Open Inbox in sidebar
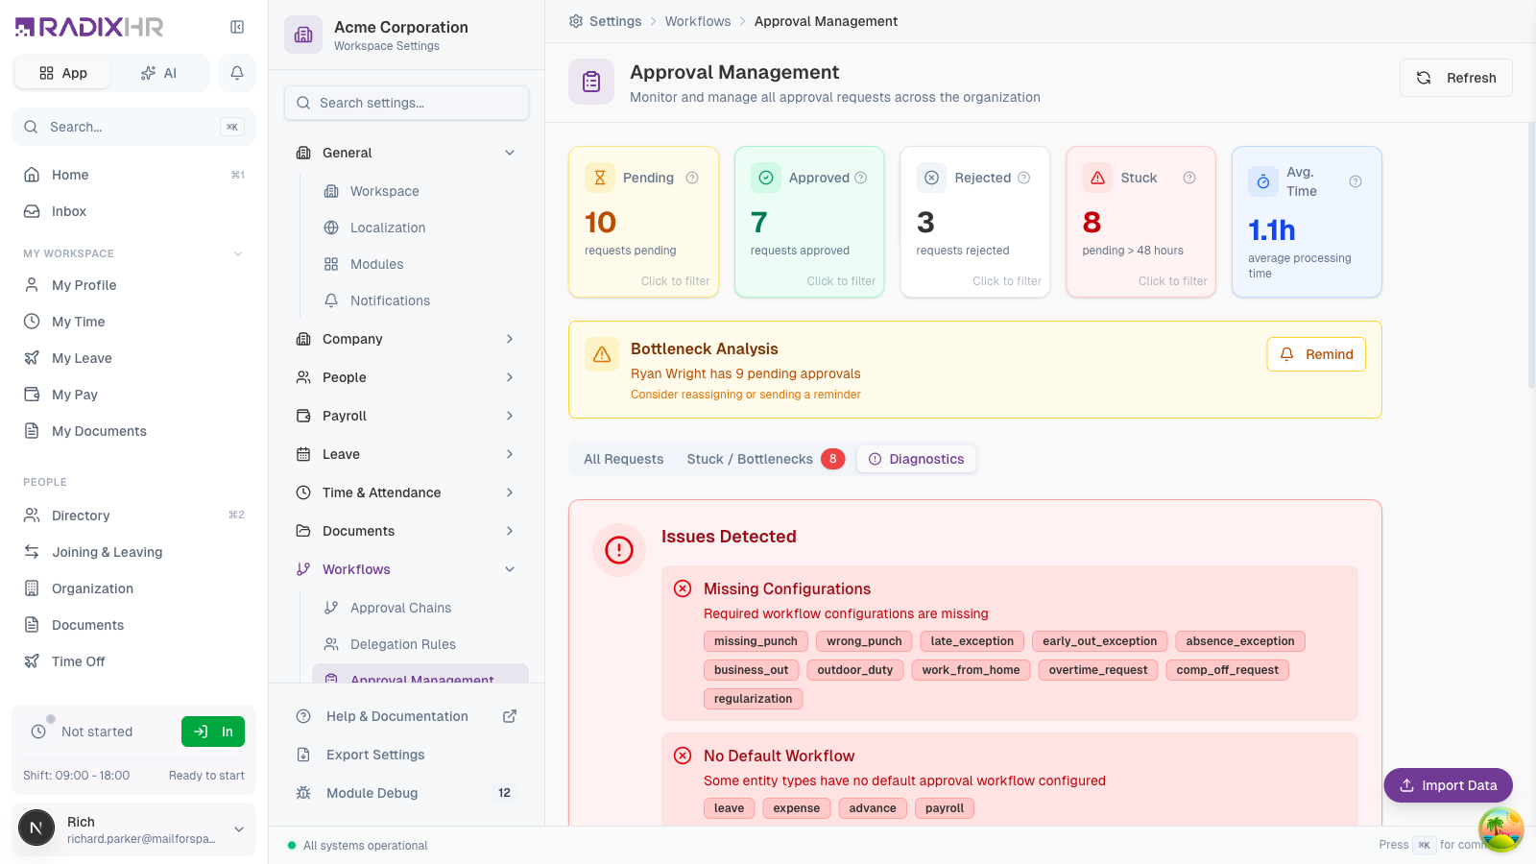This screenshot has width=1536, height=864. point(133,211)
